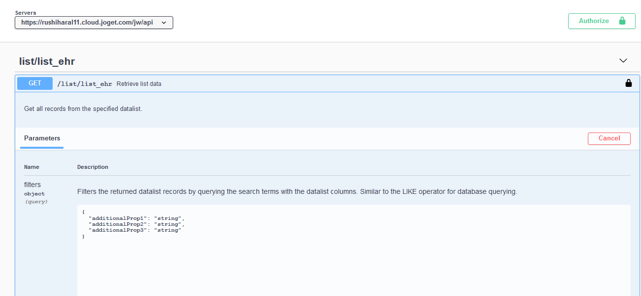Click the "(query)" label under filters
The image size is (641, 296).
pyautogui.click(x=36, y=202)
